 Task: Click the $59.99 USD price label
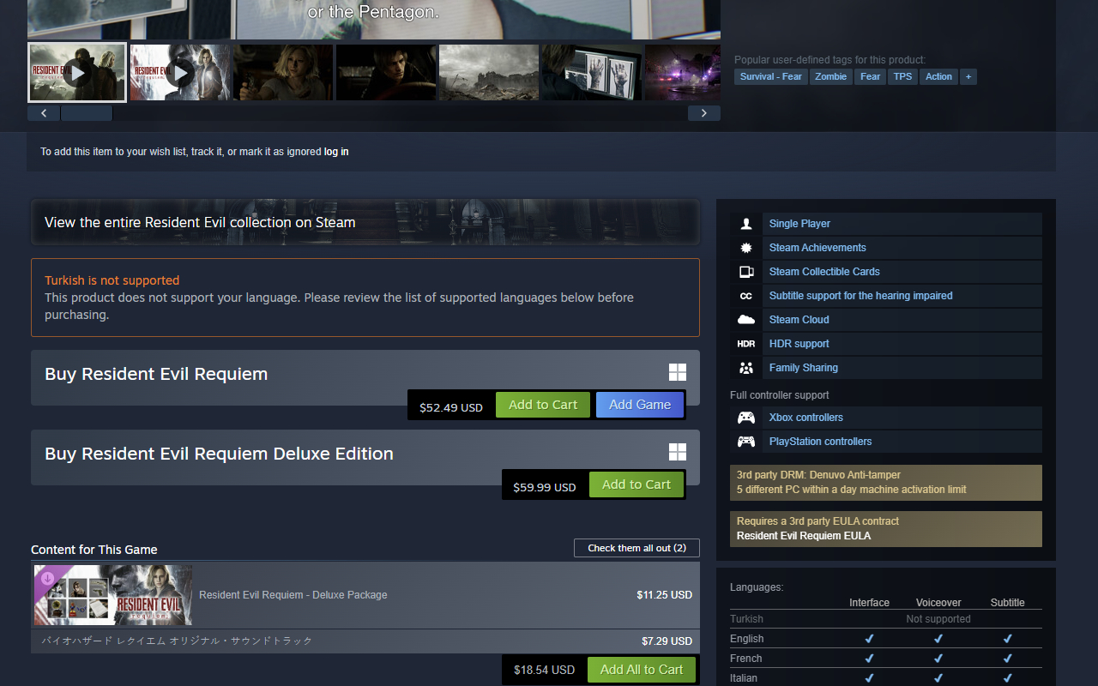(x=545, y=488)
